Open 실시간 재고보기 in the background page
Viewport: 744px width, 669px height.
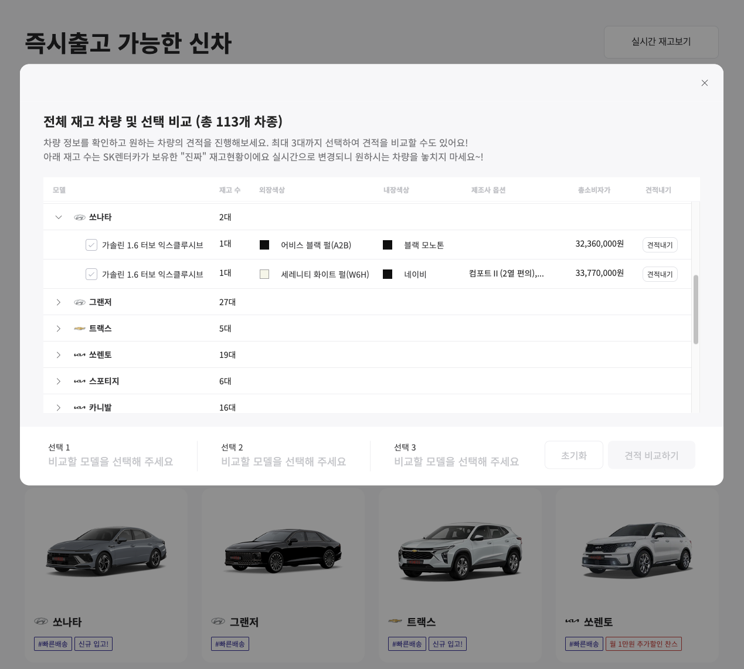click(x=661, y=42)
